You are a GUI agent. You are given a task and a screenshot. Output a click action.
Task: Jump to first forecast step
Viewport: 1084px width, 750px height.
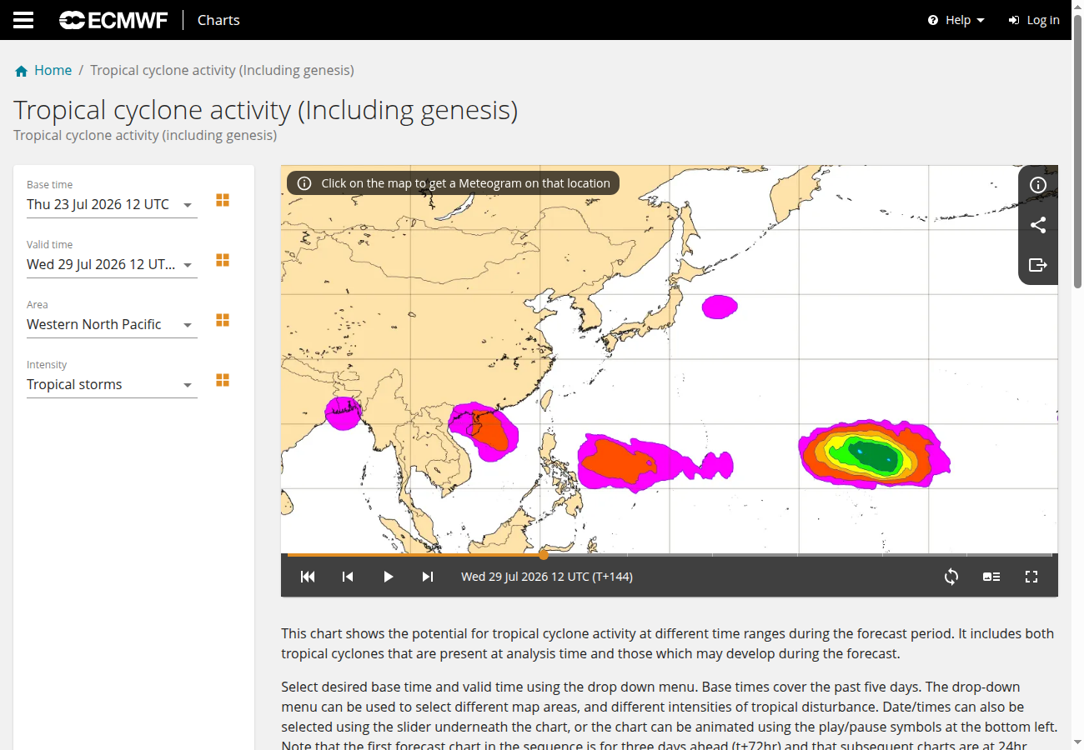click(x=308, y=577)
